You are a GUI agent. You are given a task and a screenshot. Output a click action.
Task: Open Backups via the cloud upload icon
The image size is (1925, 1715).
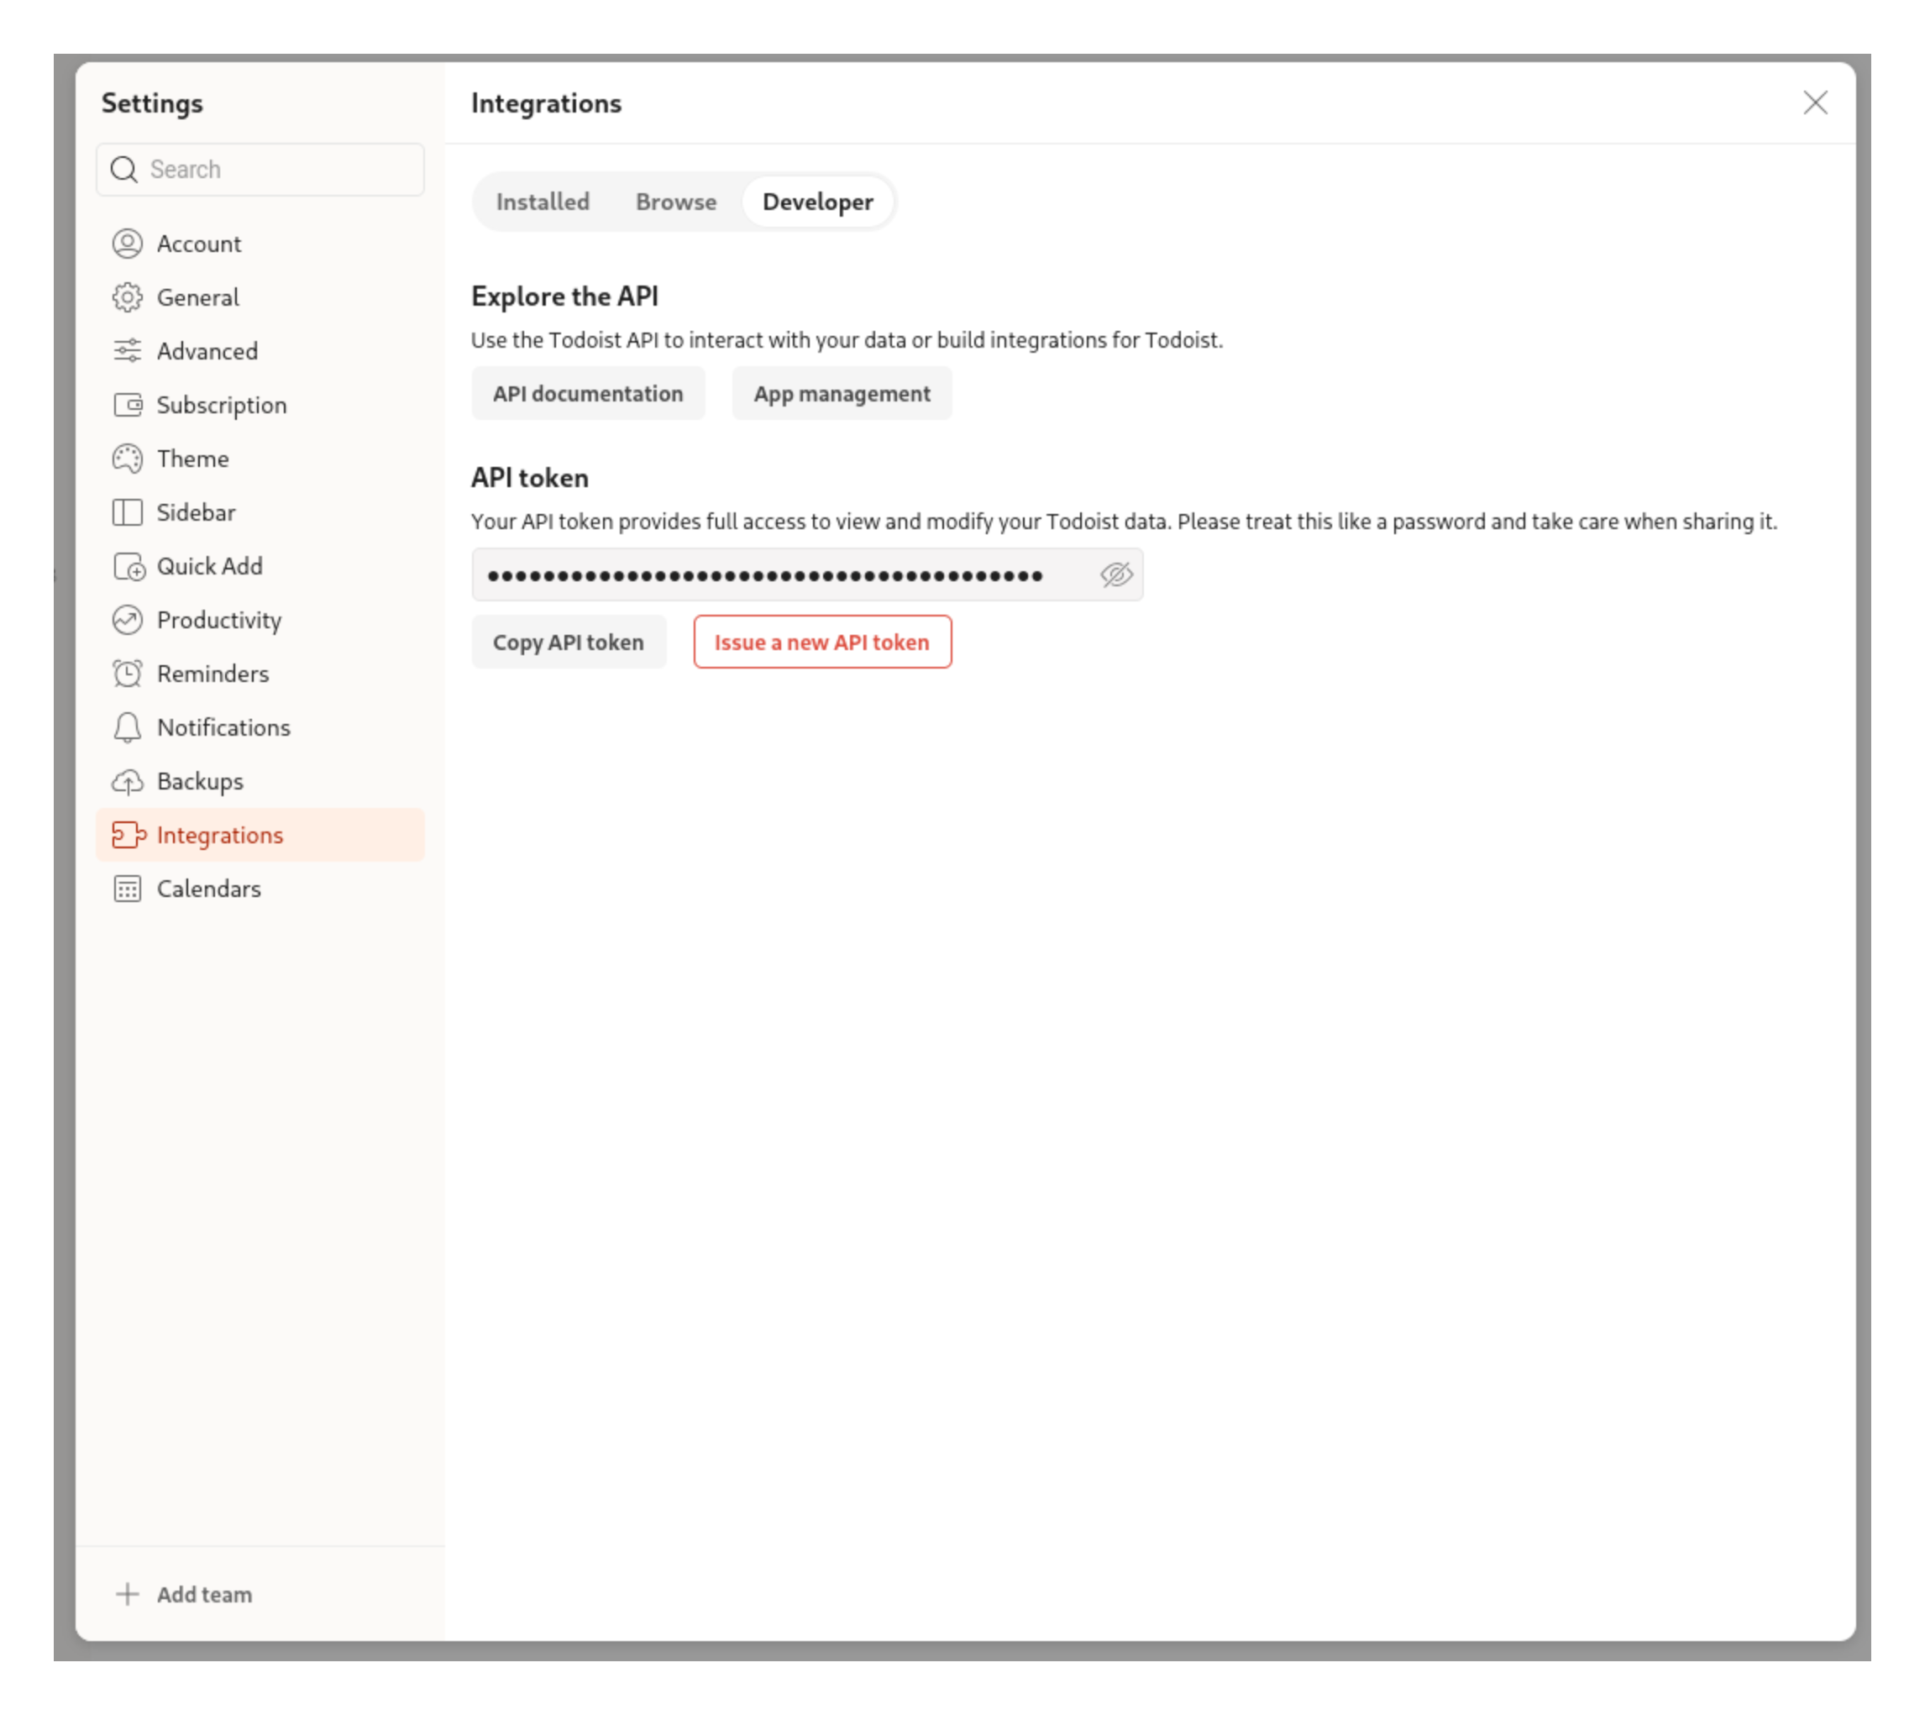(x=129, y=780)
